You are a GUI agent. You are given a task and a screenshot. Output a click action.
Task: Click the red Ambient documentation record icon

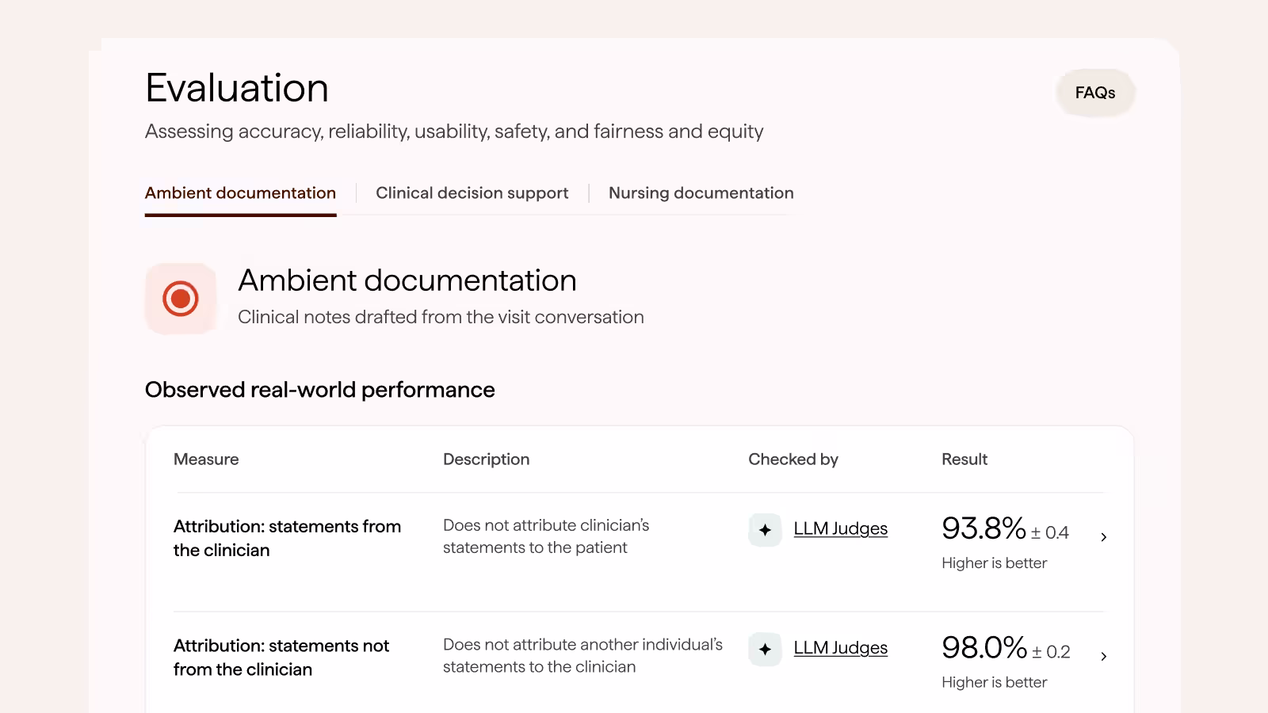[x=181, y=299]
